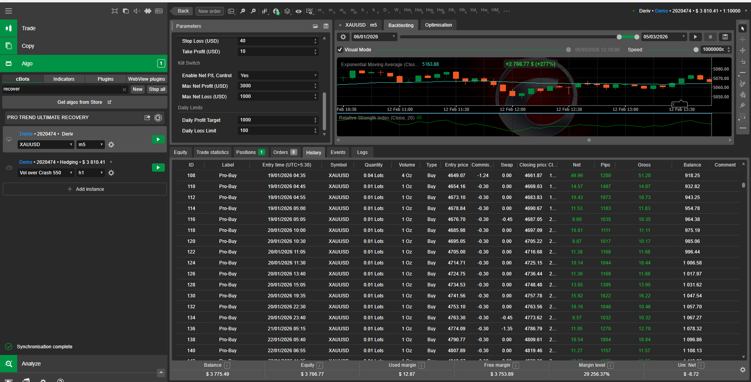Select the pencil freehand drawing tool
Image resolution: width=751 pixels, height=382 pixels.
(x=742, y=84)
